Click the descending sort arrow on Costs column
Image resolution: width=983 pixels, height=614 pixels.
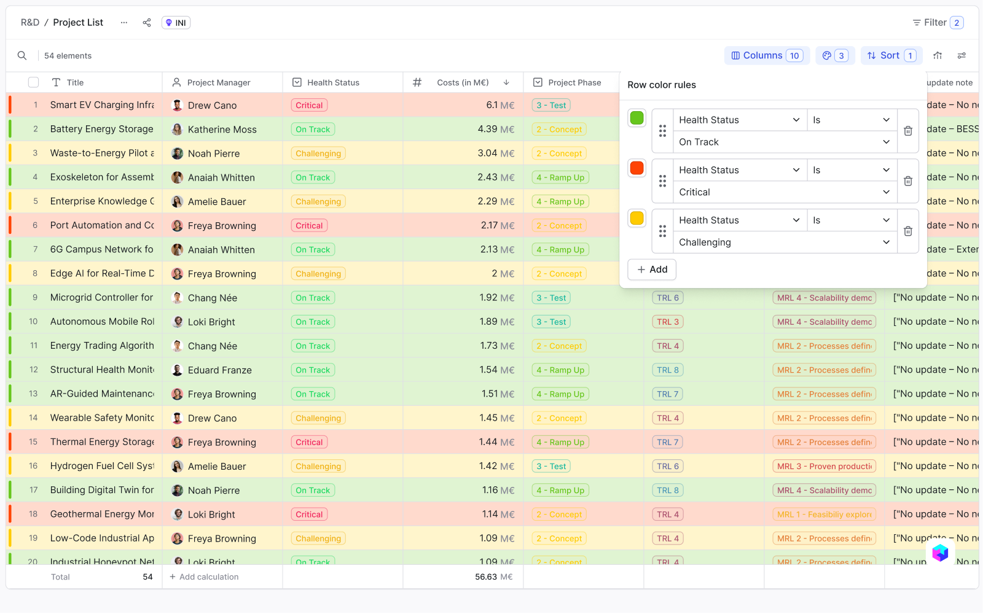506,82
